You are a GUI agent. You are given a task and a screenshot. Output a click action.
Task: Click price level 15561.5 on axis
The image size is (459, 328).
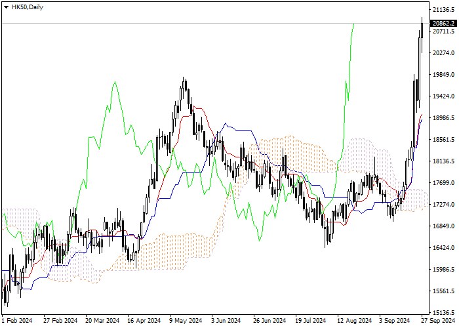point(443,291)
